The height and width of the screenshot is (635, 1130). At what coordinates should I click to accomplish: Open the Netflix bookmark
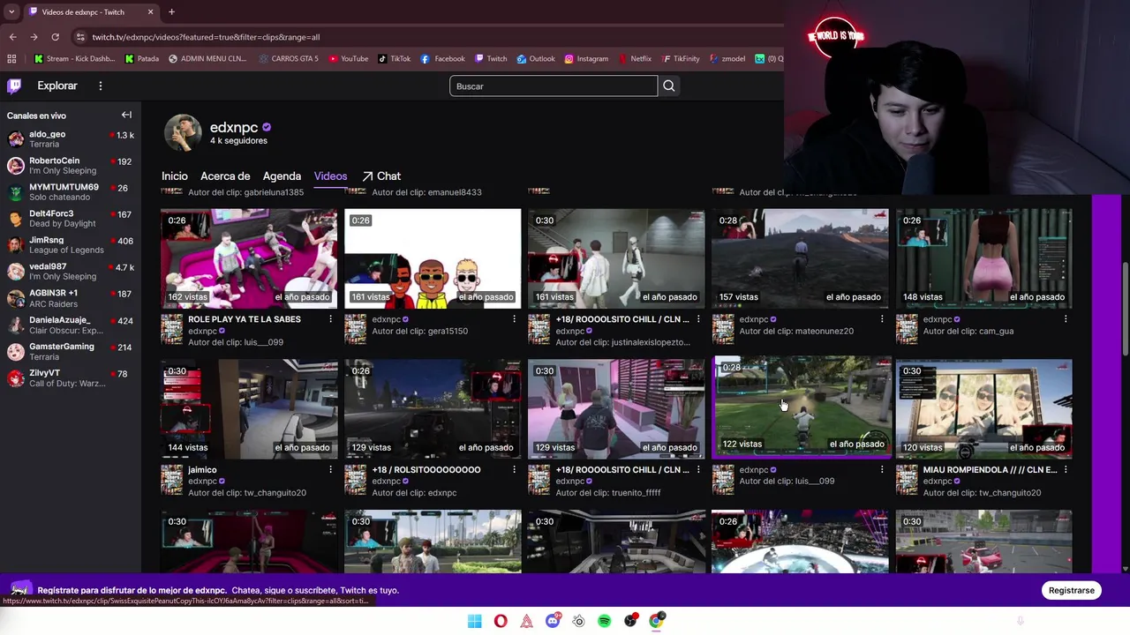[x=635, y=59]
